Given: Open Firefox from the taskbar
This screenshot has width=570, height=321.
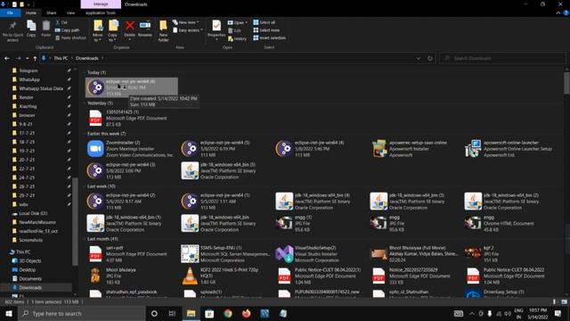Looking at the screenshot, I should [x=246, y=313].
